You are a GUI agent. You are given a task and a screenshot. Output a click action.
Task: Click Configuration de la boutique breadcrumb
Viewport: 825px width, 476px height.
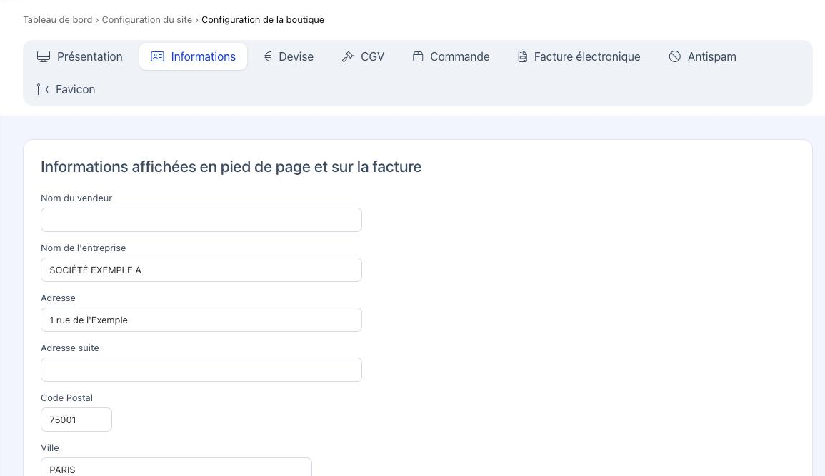pos(263,19)
